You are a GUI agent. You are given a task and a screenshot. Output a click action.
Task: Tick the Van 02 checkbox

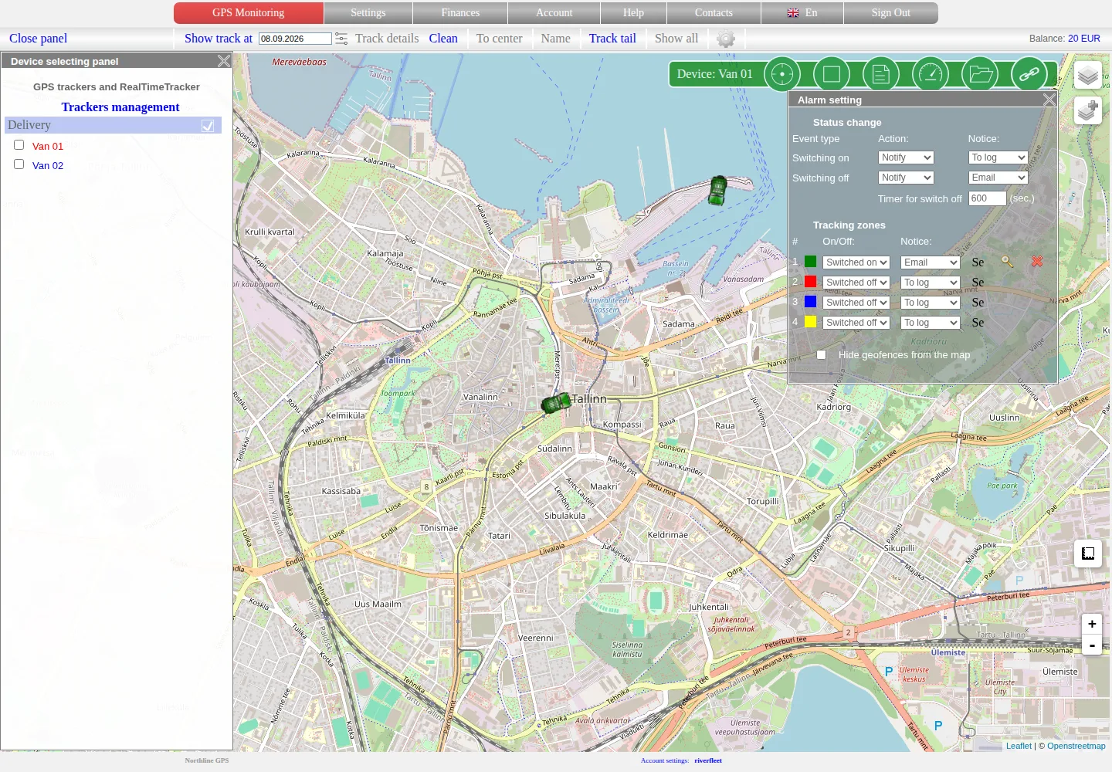19,164
